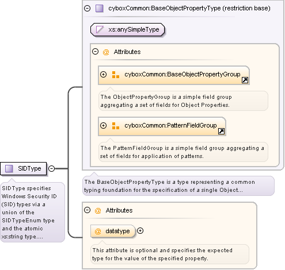Click the datatype @ attribute icon
Viewport: 285px width, 270px height.
click(98, 232)
